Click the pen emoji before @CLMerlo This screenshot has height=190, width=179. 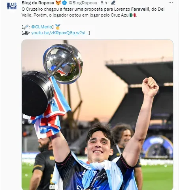pos(26,27)
